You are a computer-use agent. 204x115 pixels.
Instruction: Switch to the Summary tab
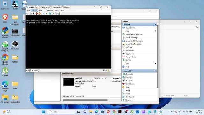tap(66, 96)
